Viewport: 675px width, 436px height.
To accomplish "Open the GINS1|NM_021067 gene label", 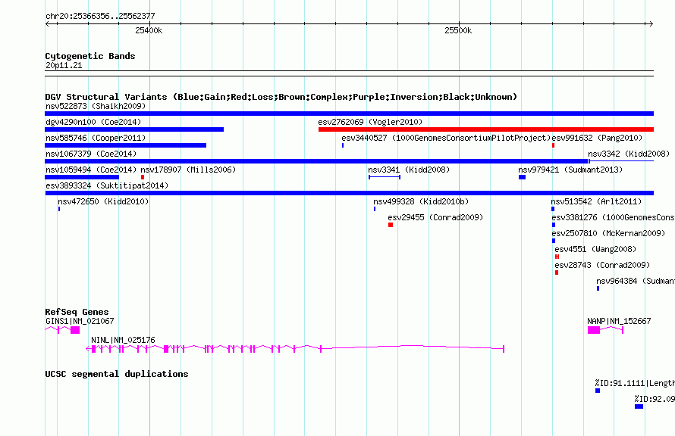I will [80, 321].
